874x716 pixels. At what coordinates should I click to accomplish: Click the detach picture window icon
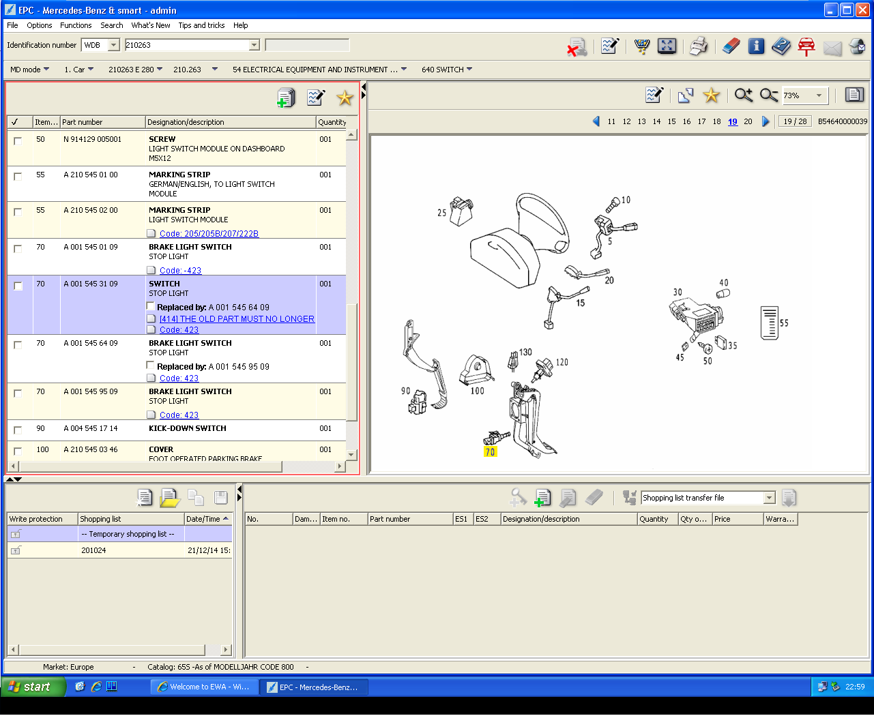686,95
